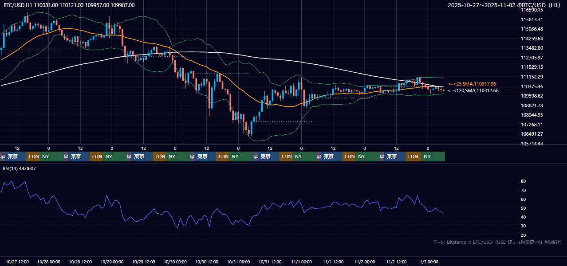Screen dimensions: 567x266
Task: Select price level 109598.62
Action: coord(532,96)
